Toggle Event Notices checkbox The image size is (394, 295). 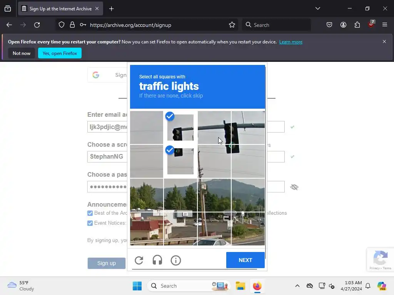[x=90, y=223]
